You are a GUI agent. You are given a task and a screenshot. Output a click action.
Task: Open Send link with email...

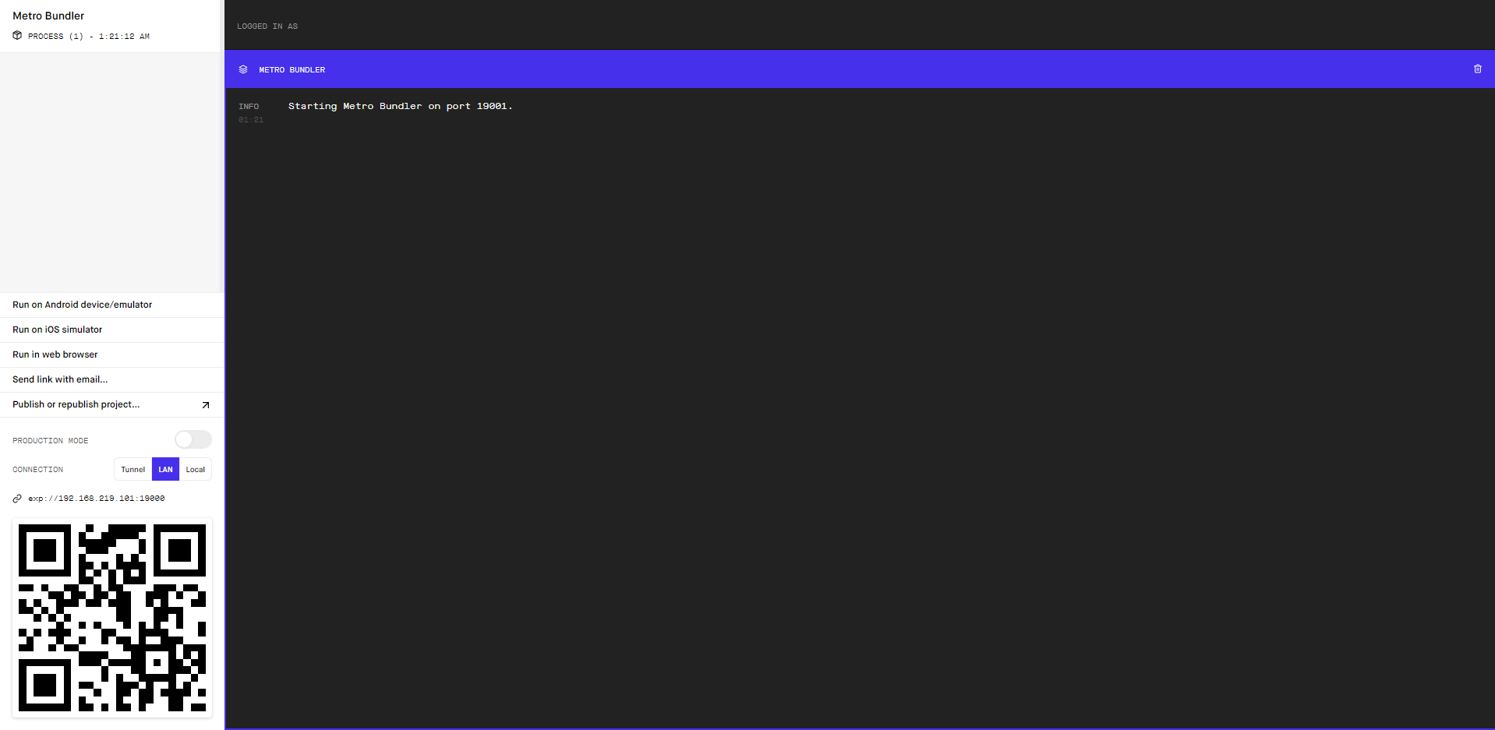(x=112, y=379)
